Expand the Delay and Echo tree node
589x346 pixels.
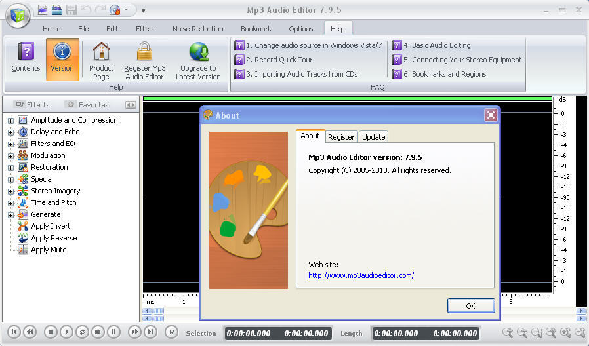pos(10,132)
